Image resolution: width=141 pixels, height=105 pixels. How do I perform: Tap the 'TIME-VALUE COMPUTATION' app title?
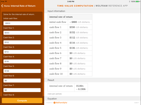coord(75,6)
